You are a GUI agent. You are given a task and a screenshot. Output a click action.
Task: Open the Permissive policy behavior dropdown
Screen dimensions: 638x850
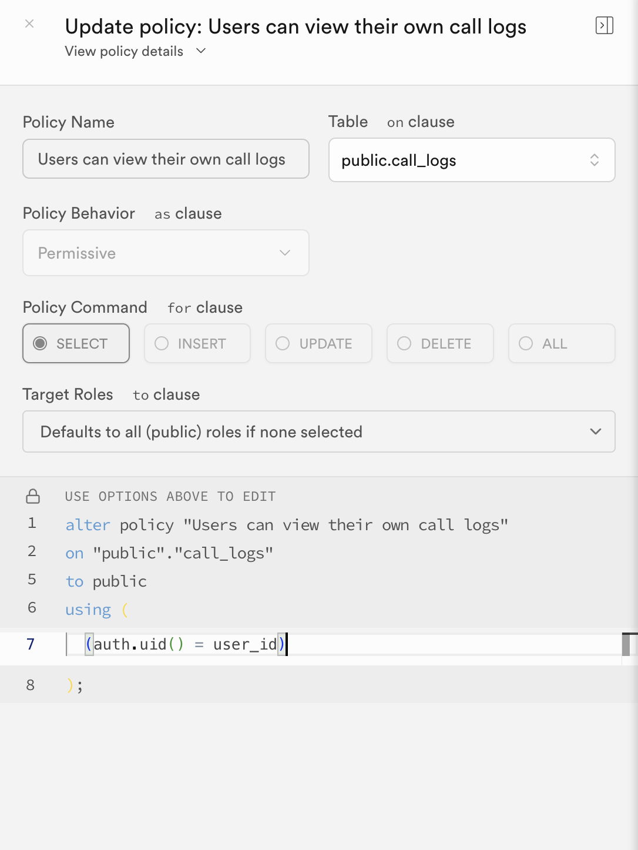point(166,253)
